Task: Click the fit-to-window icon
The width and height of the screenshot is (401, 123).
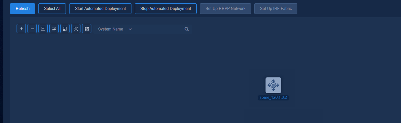Action: [65, 29]
